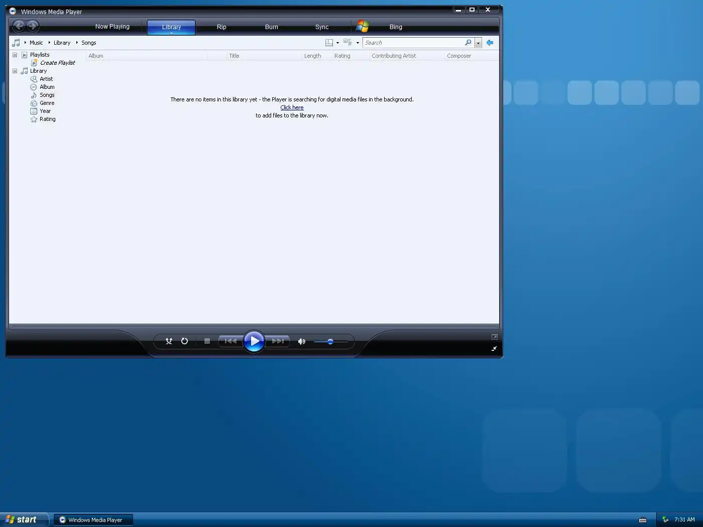Open the Windows Start menu

tap(24, 519)
